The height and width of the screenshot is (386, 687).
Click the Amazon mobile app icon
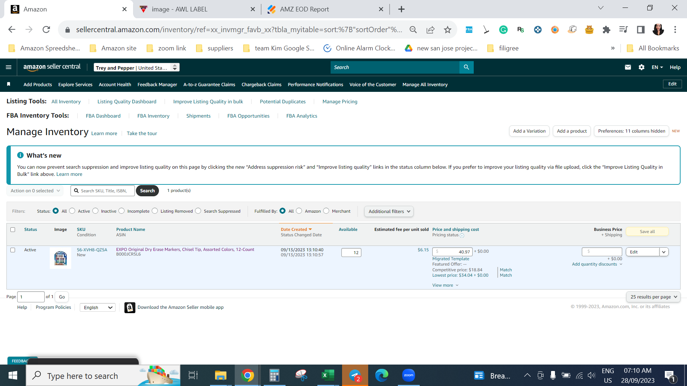(130, 307)
